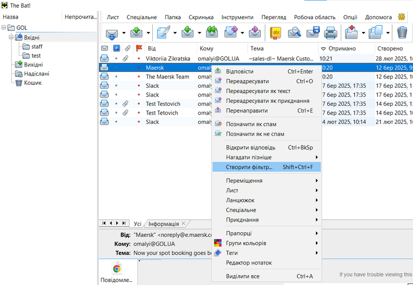Collapse the Вхідні folder tree node
Screen dimensions: 413x285
click(11, 37)
